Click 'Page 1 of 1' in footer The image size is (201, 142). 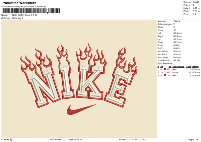pyautogui.click(x=194, y=139)
